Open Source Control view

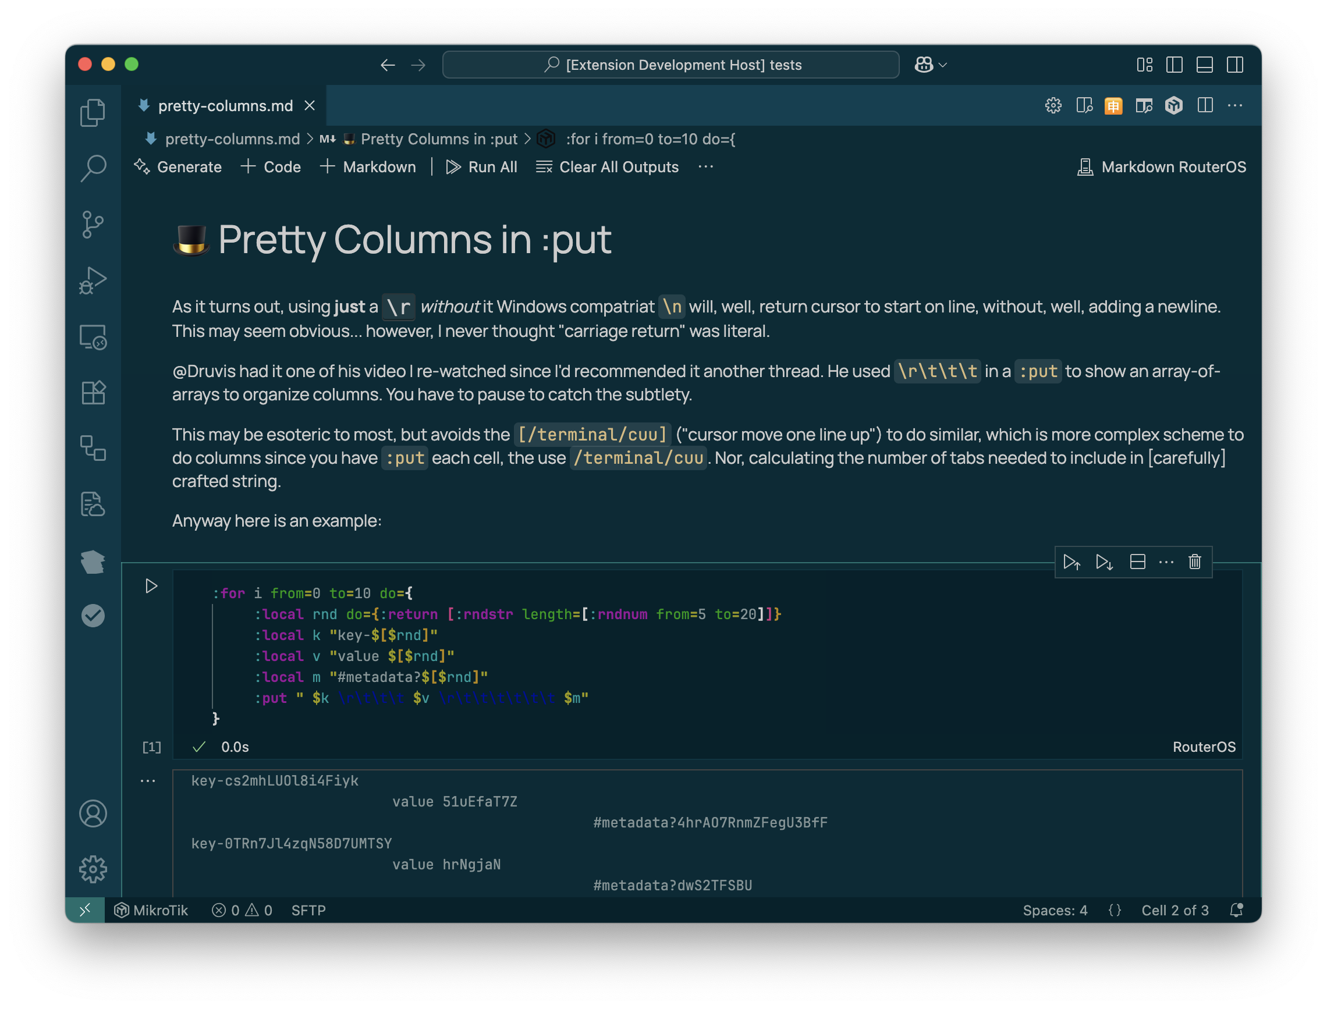pyautogui.click(x=93, y=225)
